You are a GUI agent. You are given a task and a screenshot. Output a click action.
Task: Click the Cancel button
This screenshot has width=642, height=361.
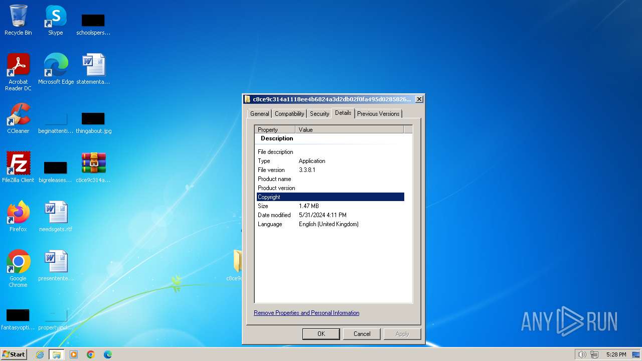[x=362, y=334]
